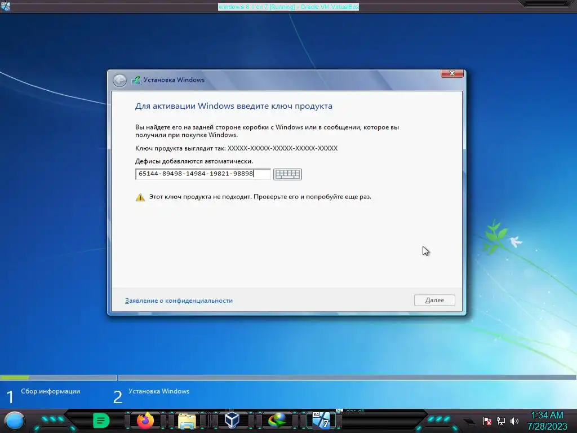Click step 1 Сбор информации label

[x=50, y=391]
